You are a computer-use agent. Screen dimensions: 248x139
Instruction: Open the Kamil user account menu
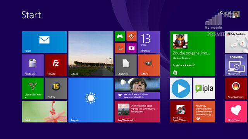pyautogui.click(x=230, y=15)
